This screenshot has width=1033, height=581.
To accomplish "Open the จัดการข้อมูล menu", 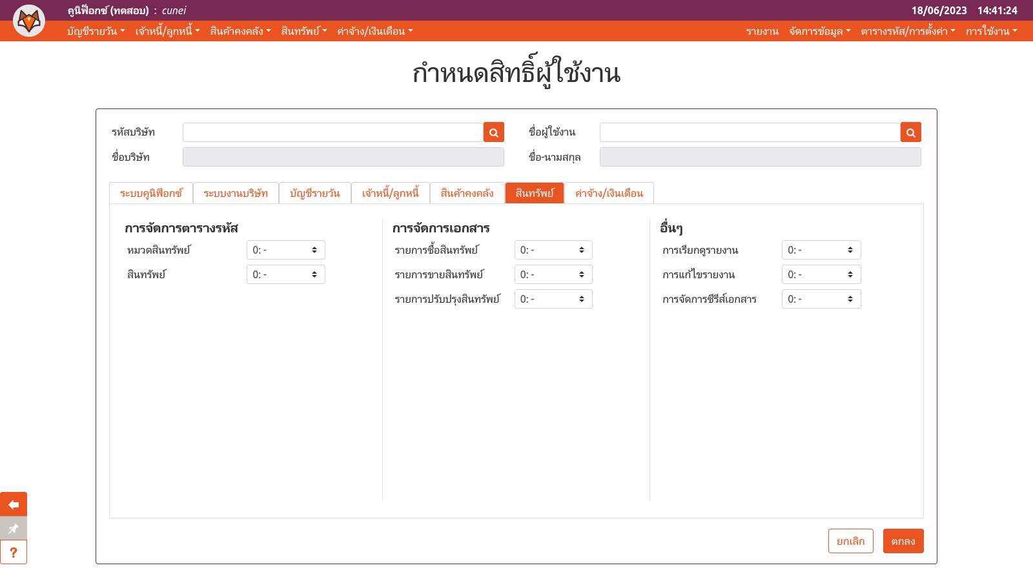I will coord(819,31).
